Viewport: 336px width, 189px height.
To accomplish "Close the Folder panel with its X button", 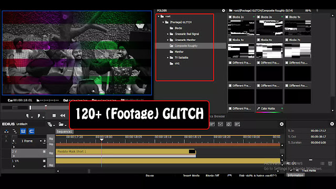I will 224,10.
